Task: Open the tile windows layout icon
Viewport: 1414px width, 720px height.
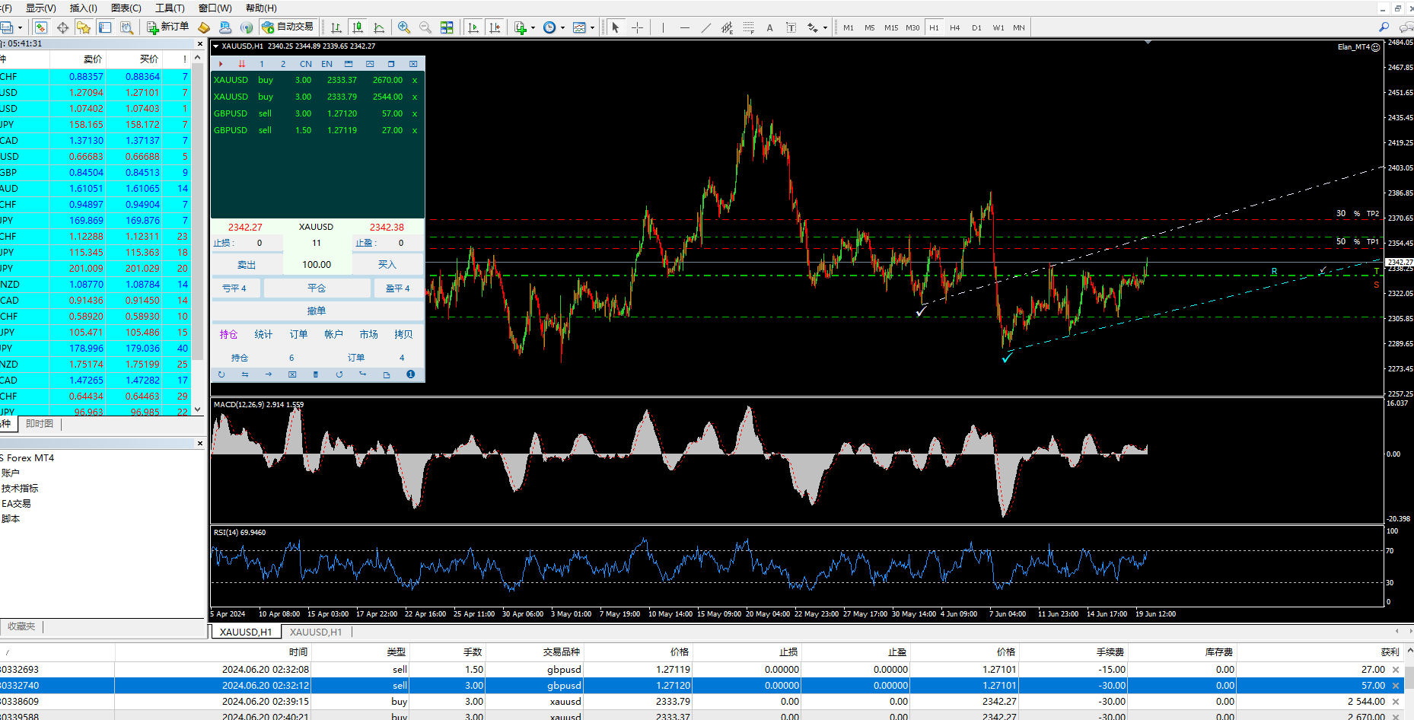Action: point(447,27)
